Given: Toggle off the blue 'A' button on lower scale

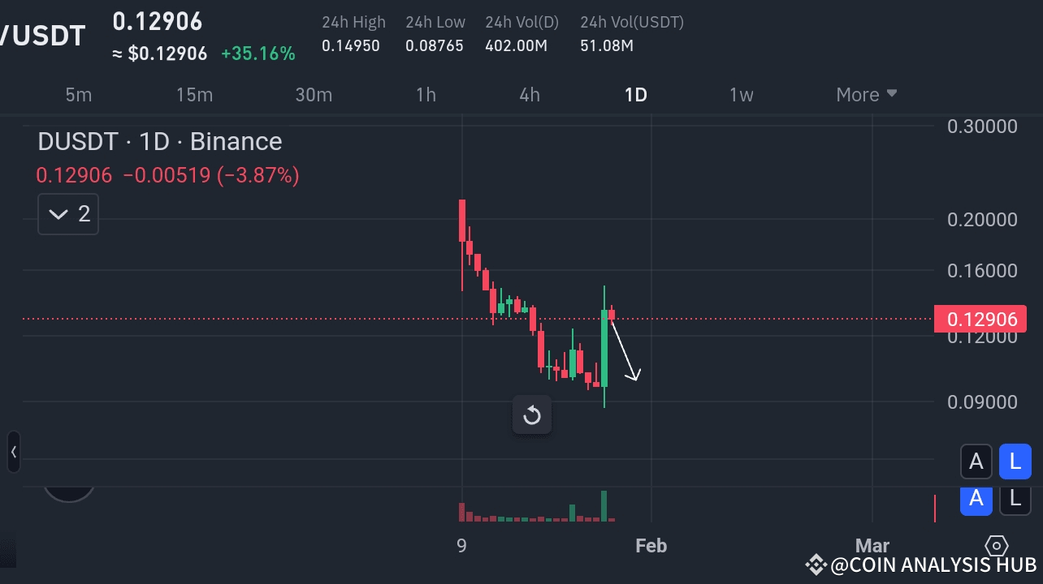Looking at the screenshot, I should point(976,500).
